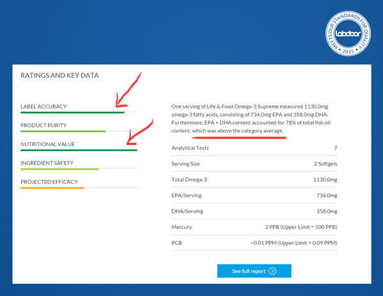Click the Analytical Tests value 7
This screenshot has width=383, height=296.
[x=336, y=148]
